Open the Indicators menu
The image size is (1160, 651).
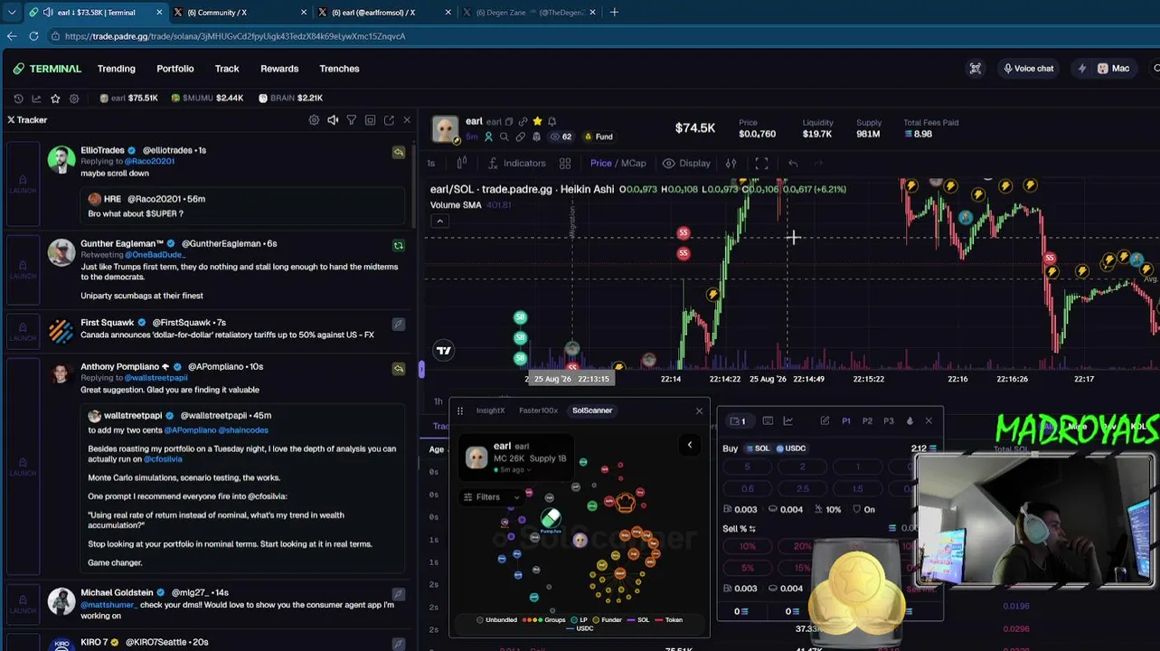[x=517, y=164]
